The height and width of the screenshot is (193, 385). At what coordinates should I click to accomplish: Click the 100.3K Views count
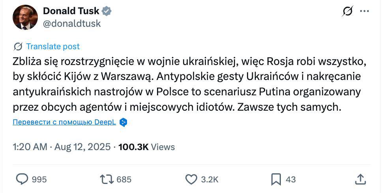tap(146, 147)
